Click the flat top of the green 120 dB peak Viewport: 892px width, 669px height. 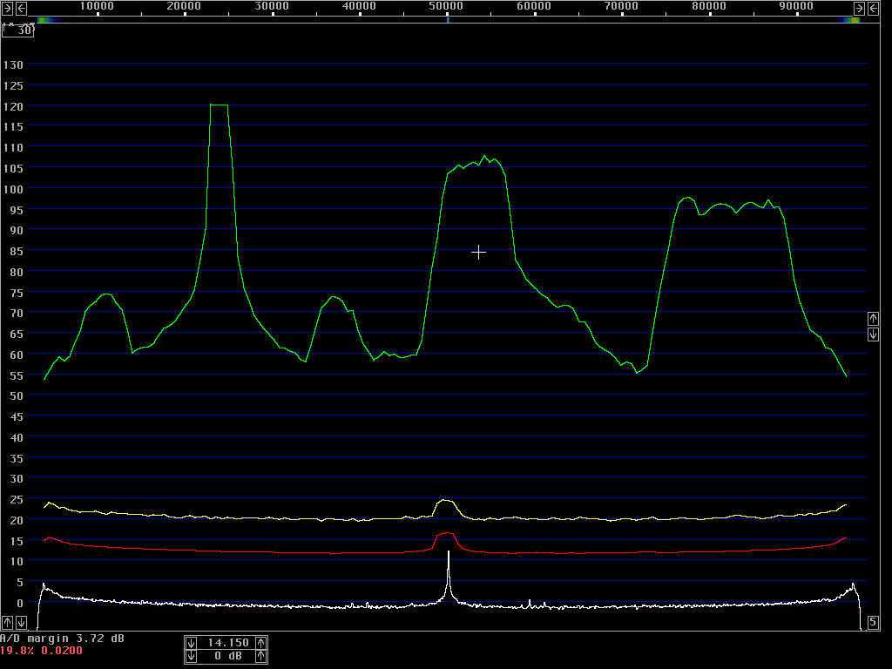(x=219, y=105)
